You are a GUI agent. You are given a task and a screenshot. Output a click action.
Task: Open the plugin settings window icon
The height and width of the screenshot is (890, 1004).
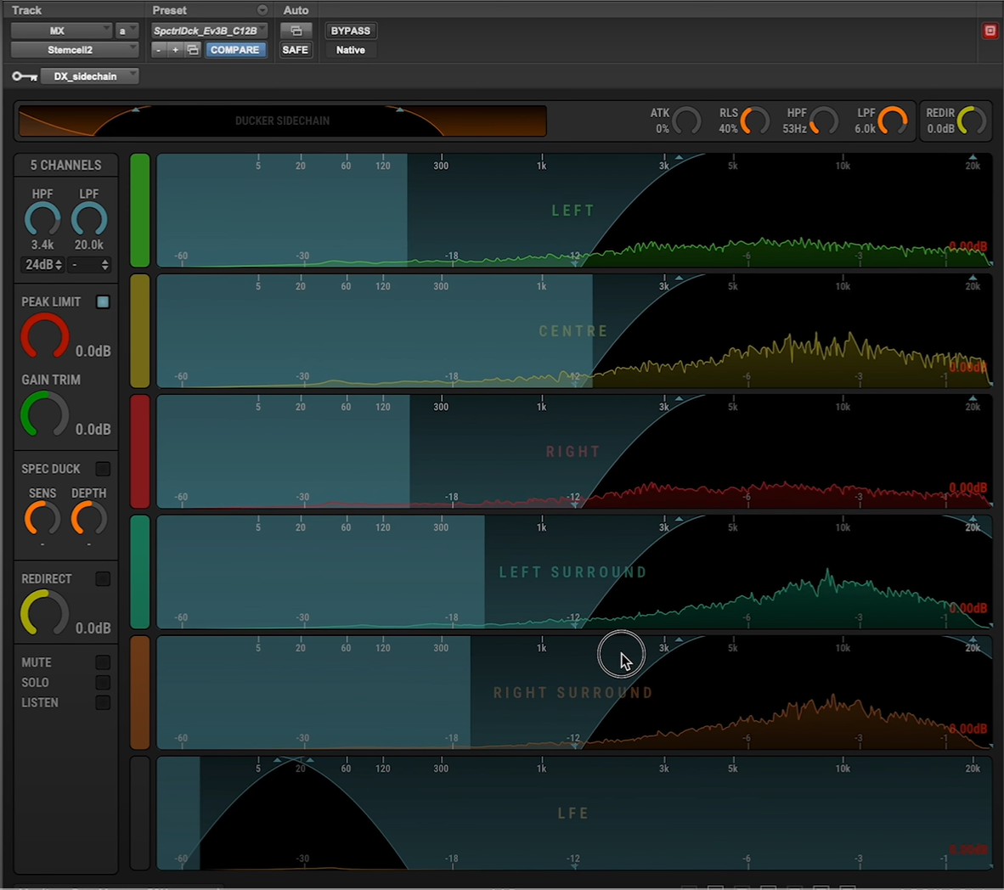[x=296, y=31]
